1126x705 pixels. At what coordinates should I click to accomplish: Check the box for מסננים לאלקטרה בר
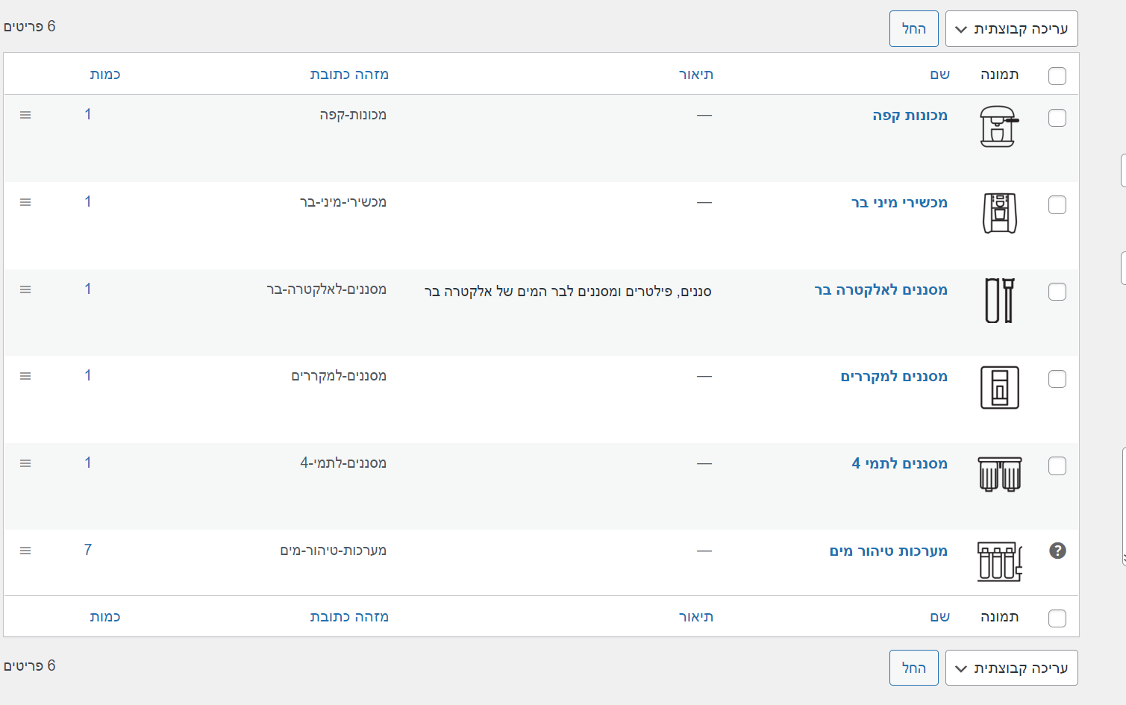pos(1057,292)
